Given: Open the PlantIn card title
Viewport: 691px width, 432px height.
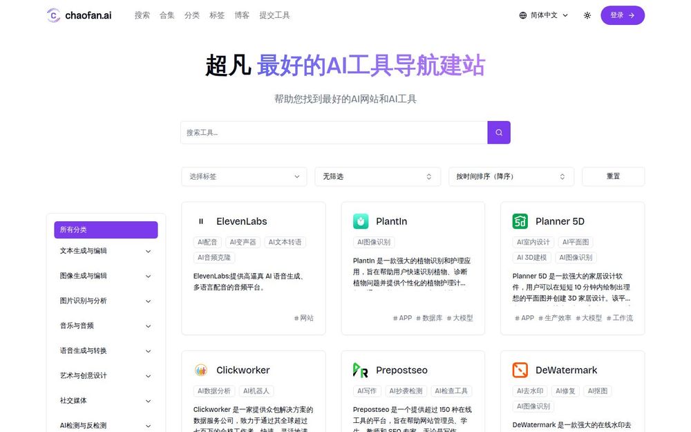Looking at the screenshot, I should click(x=391, y=221).
